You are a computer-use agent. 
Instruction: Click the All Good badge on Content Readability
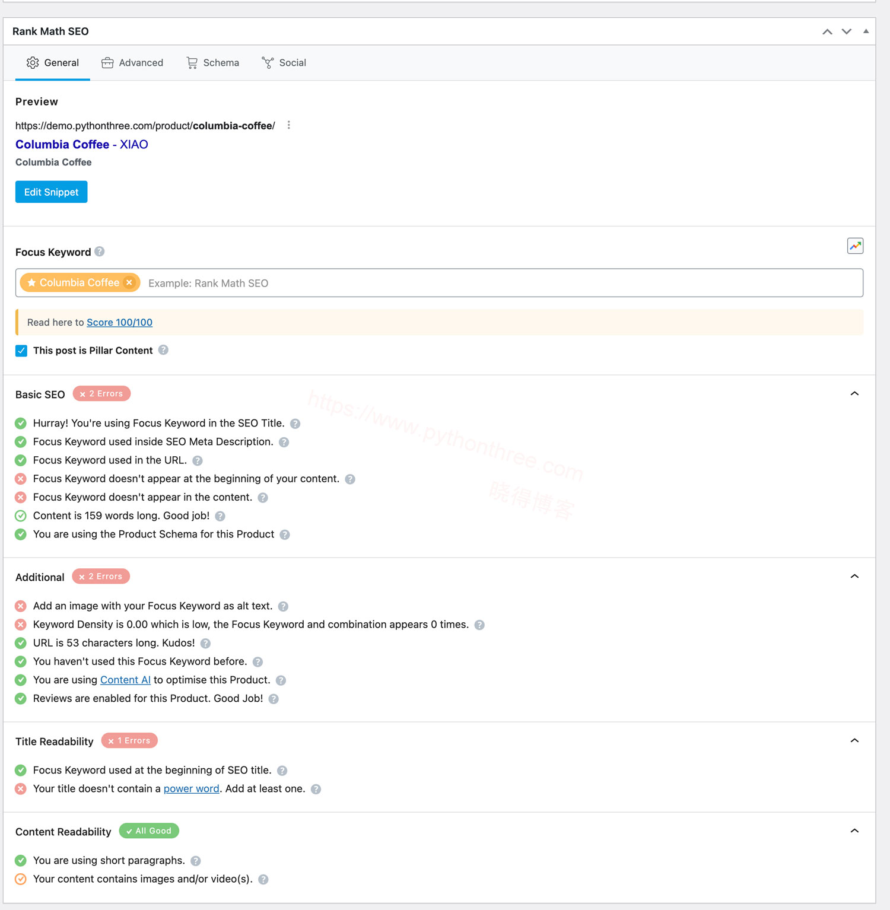point(149,831)
